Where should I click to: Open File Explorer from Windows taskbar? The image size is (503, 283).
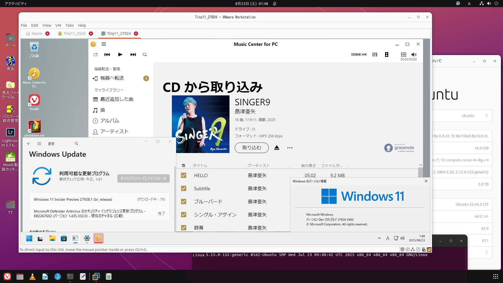(x=52, y=238)
